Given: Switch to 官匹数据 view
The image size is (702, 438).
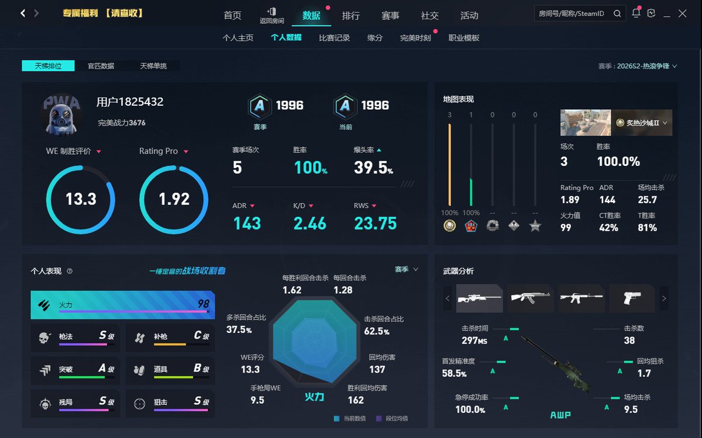Looking at the screenshot, I should click(x=101, y=66).
